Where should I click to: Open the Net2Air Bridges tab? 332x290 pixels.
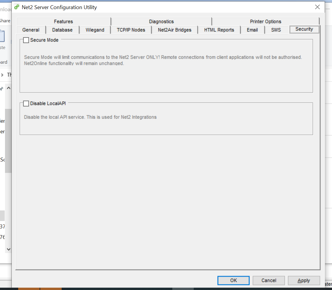click(175, 30)
